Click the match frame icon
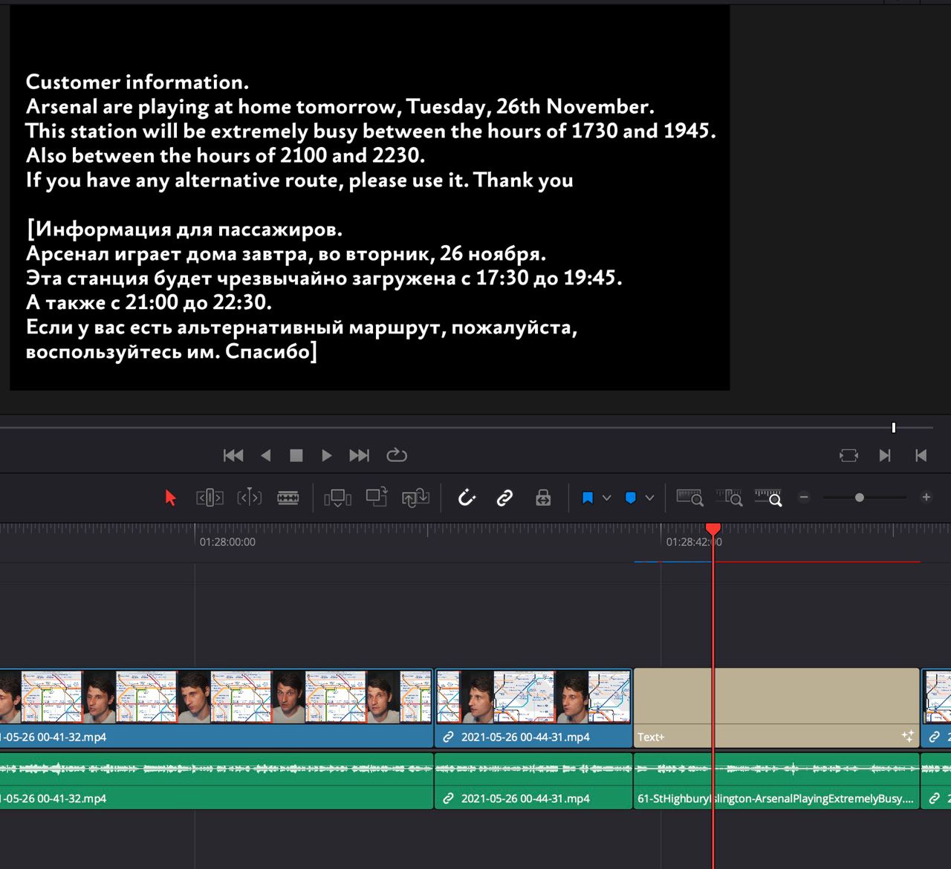The width and height of the screenshot is (951, 869). click(848, 455)
